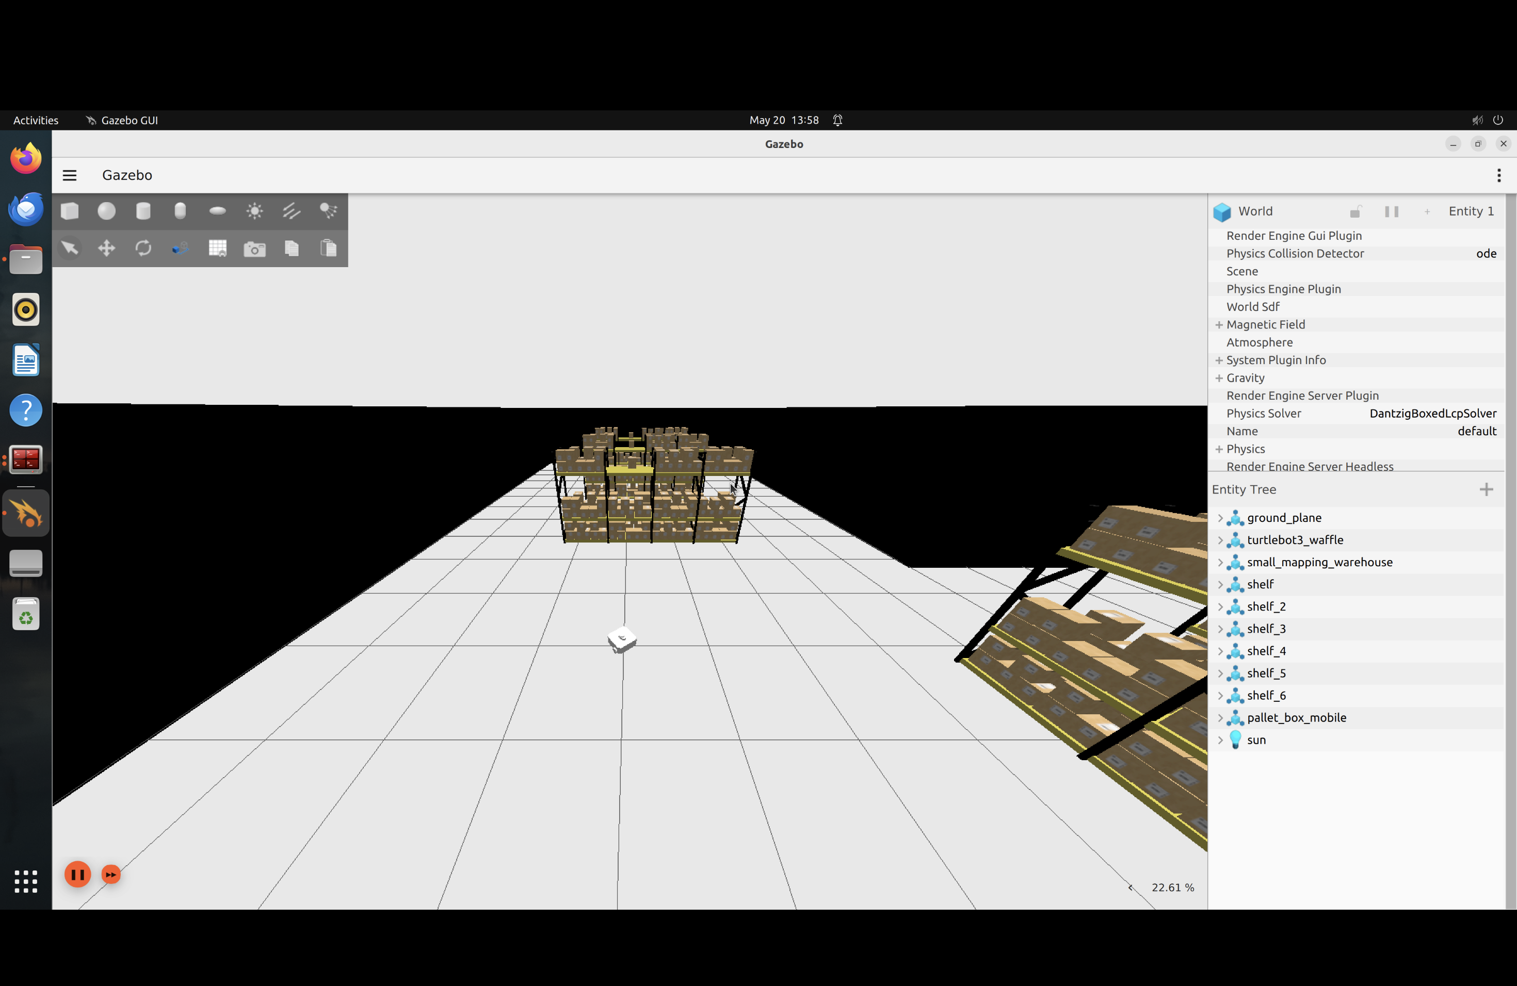Insert a capsule shape
1517x986 pixels.
[181, 211]
